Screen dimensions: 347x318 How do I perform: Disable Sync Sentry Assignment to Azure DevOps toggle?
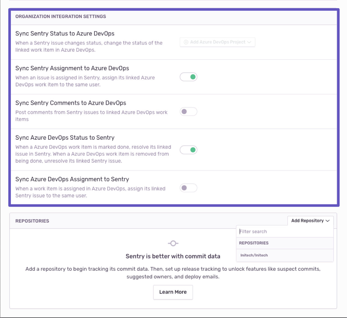[189, 77]
